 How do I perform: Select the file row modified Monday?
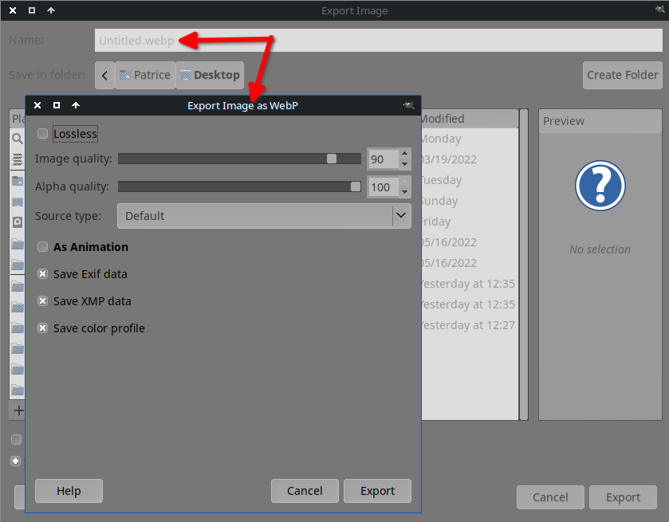[470, 139]
